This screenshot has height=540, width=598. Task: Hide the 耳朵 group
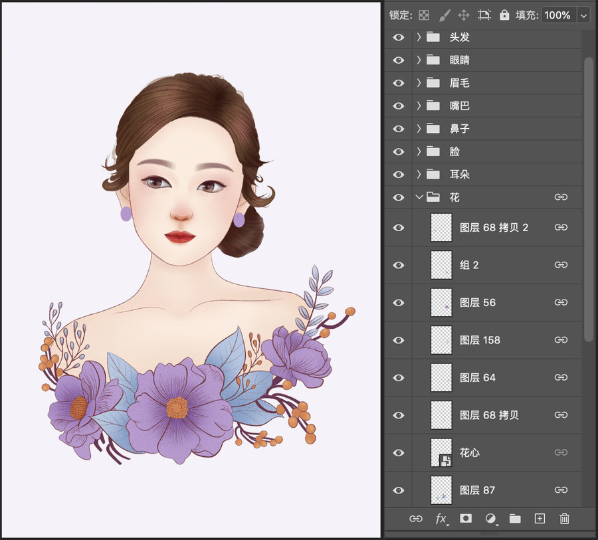[x=399, y=175]
